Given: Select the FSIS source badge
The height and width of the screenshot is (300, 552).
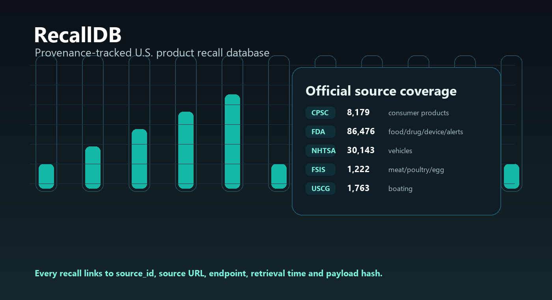Looking at the screenshot, I should (321, 169).
